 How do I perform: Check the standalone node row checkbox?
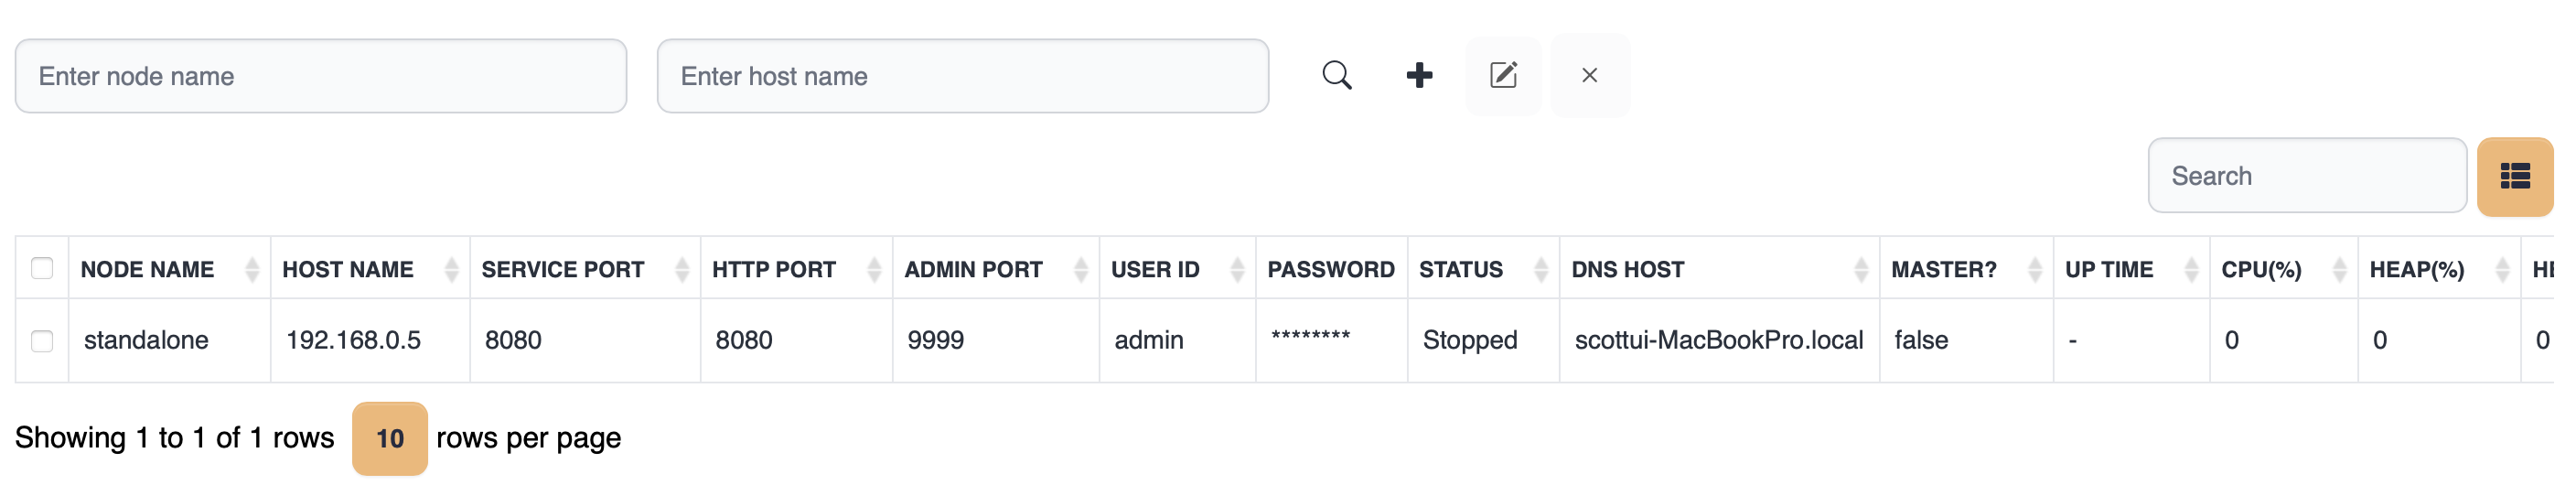[42, 341]
